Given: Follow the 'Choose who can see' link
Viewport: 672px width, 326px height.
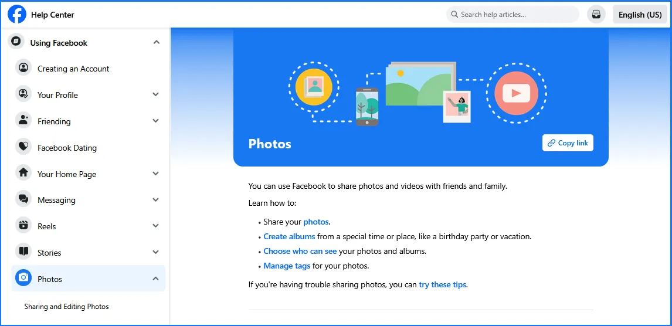Looking at the screenshot, I should [x=300, y=251].
